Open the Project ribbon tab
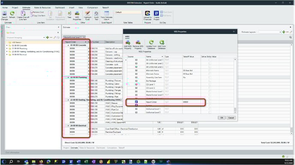This screenshot has width=295, height=165. point(15,8)
